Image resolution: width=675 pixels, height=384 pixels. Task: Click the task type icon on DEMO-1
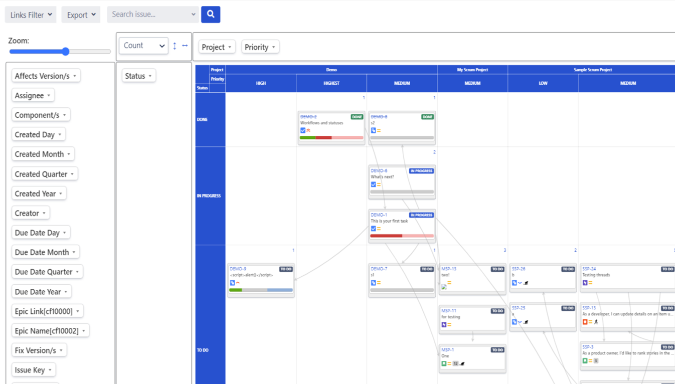(373, 229)
